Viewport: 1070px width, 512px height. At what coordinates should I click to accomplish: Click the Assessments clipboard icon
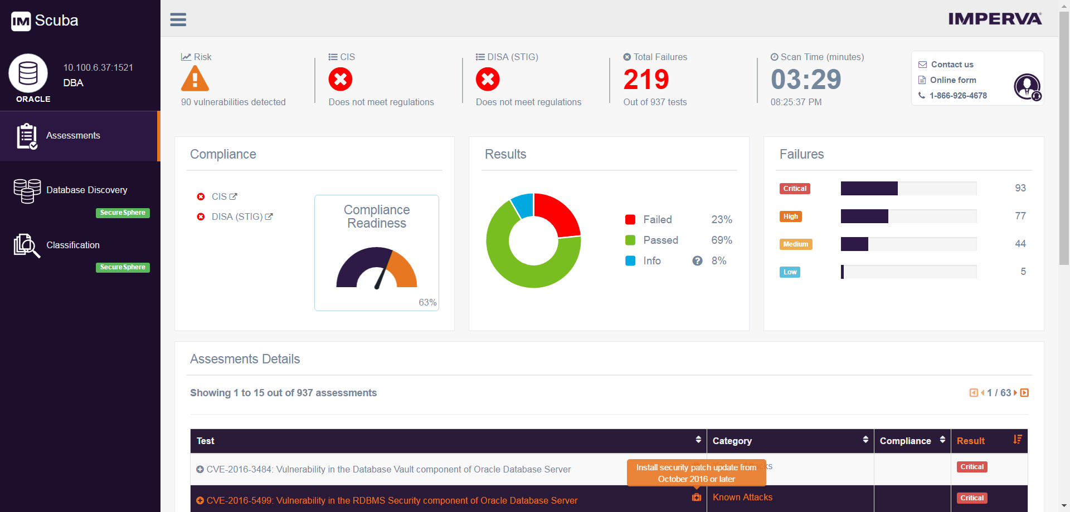pos(27,136)
